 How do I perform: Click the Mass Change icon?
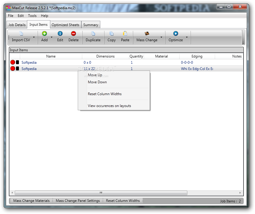pos(147,33)
